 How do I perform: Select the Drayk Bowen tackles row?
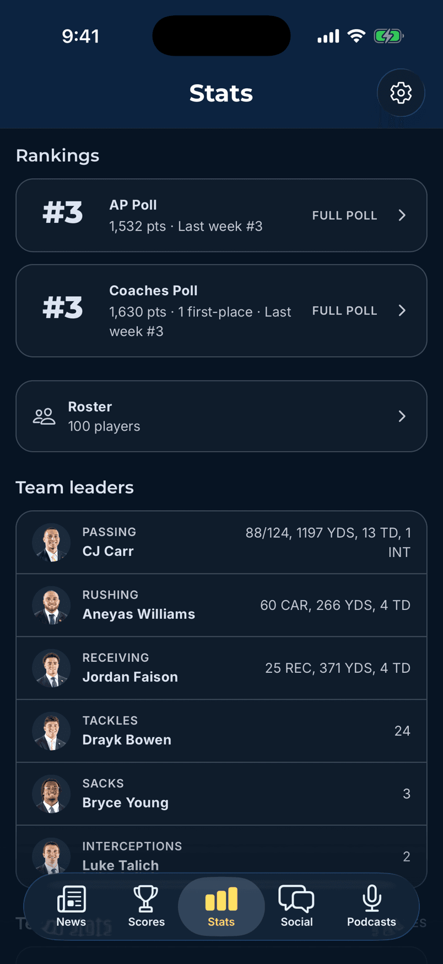(x=221, y=731)
